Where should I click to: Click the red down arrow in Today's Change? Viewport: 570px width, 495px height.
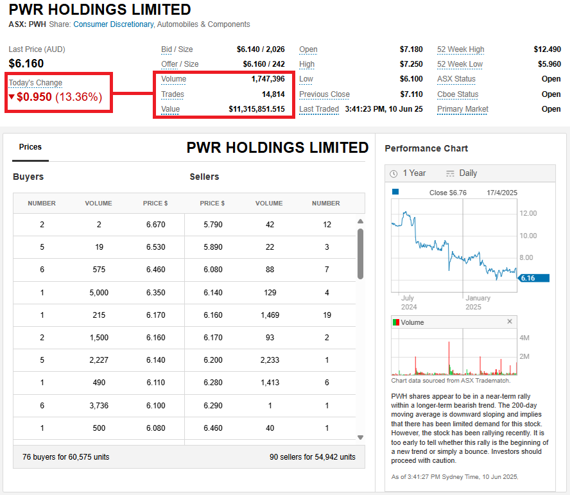pos(12,98)
